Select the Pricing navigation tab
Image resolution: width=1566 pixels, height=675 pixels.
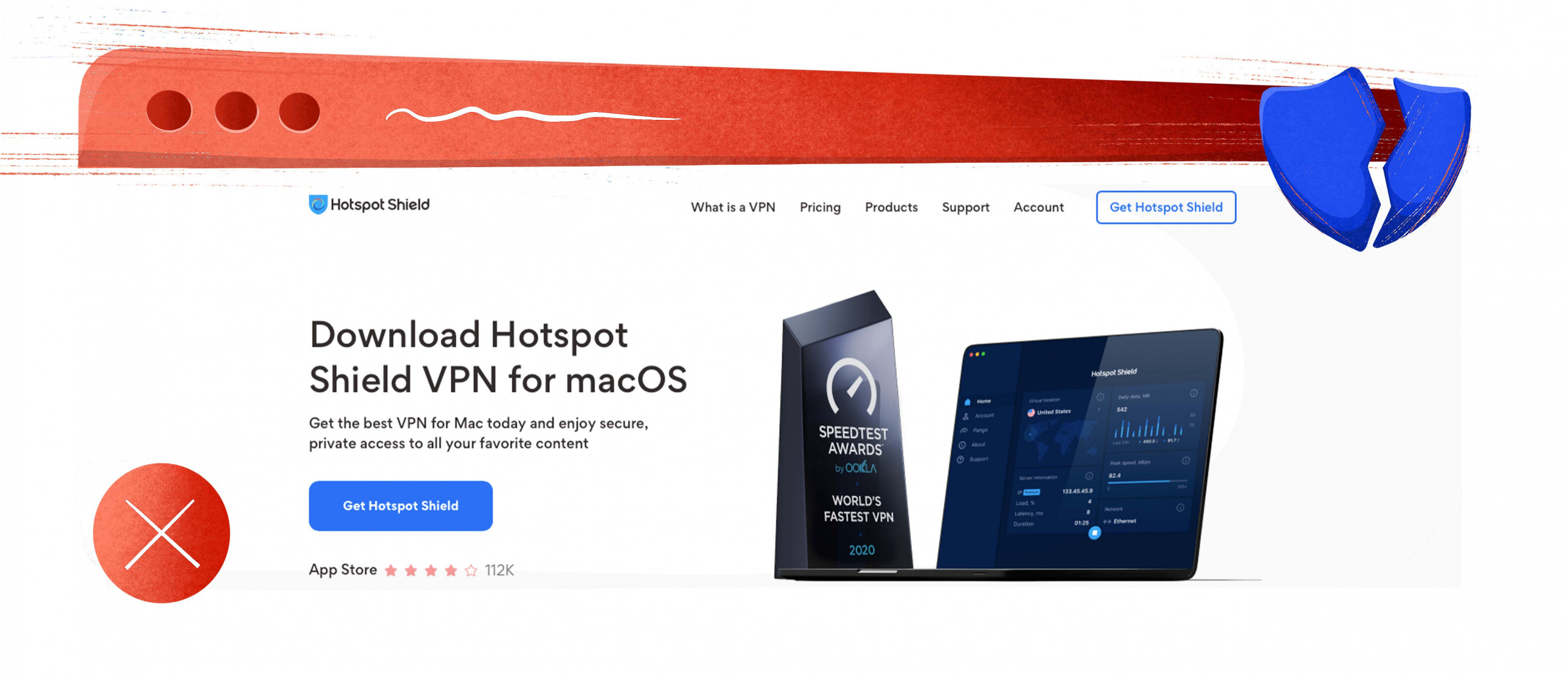tap(822, 207)
